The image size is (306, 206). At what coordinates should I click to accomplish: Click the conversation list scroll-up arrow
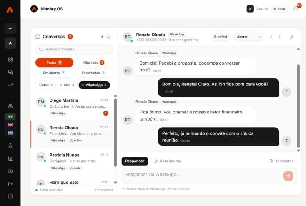pos(115,95)
